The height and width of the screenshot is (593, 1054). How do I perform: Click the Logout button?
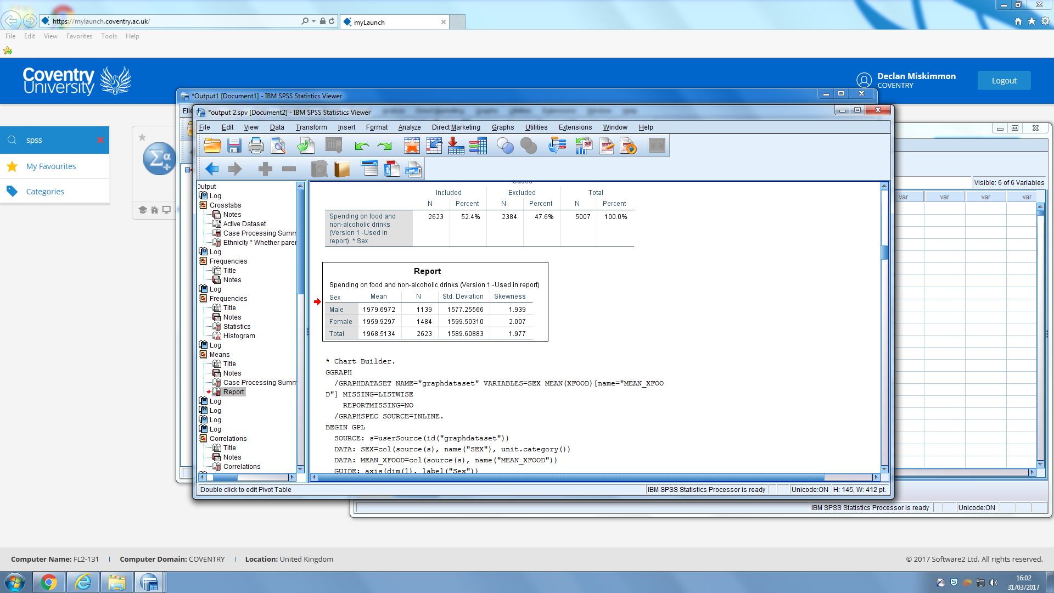pyautogui.click(x=1004, y=81)
